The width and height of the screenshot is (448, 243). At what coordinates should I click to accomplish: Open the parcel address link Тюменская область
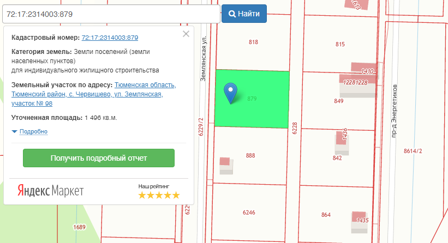pyautogui.click(x=93, y=94)
